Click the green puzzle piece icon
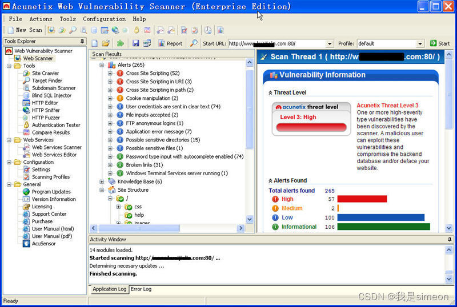The image size is (457, 307). click(x=121, y=43)
